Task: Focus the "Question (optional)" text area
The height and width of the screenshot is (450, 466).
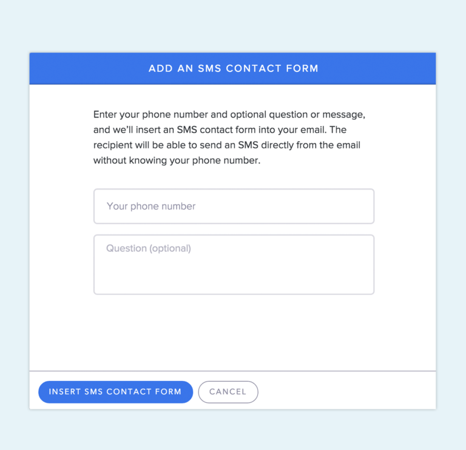Action: point(234,265)
